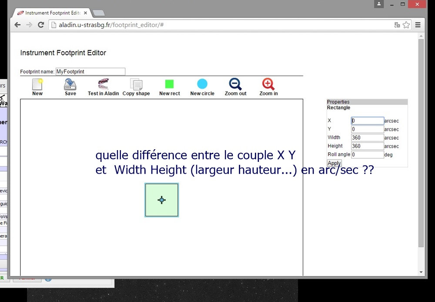Click the Y position field
Screen dimensions: 435x302
pyautogui.click(x=367, y=129)
